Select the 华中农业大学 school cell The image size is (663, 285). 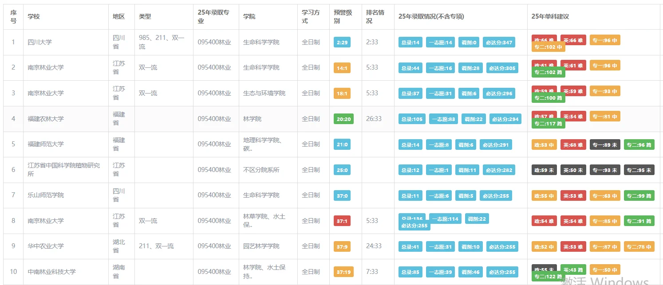click(x=46, y=246)
